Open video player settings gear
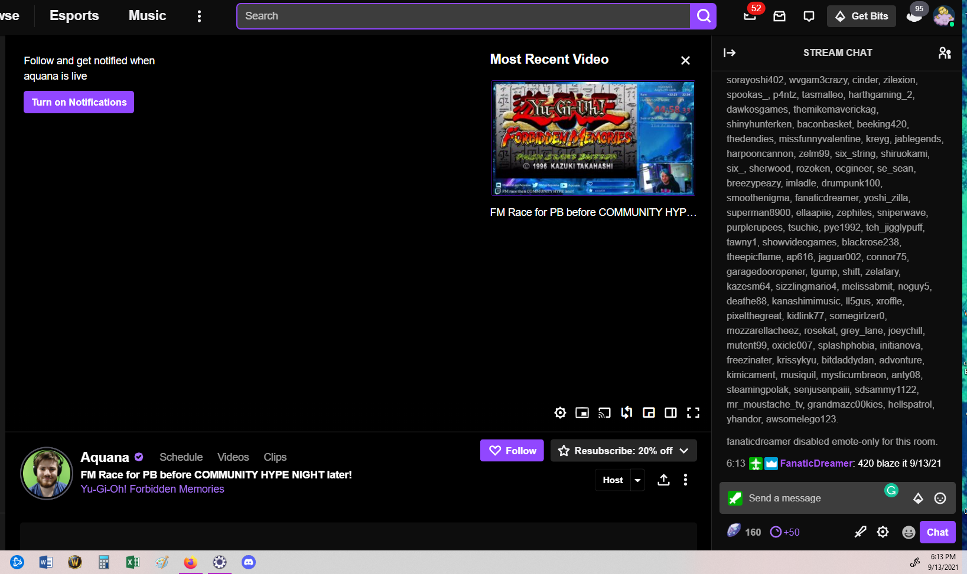967x574 pixels. click(560, 413)
